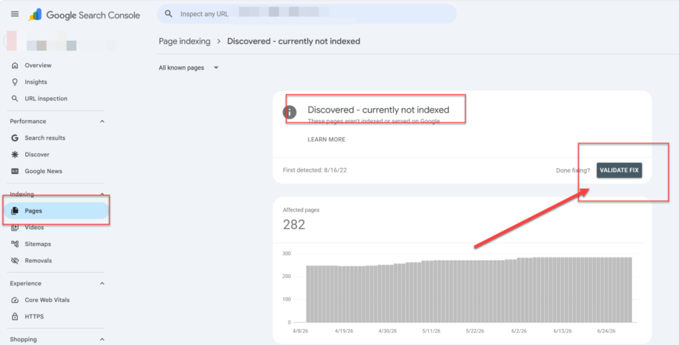Click the Google News icon
The image size is (679, 345).
(x=15, y=172)
